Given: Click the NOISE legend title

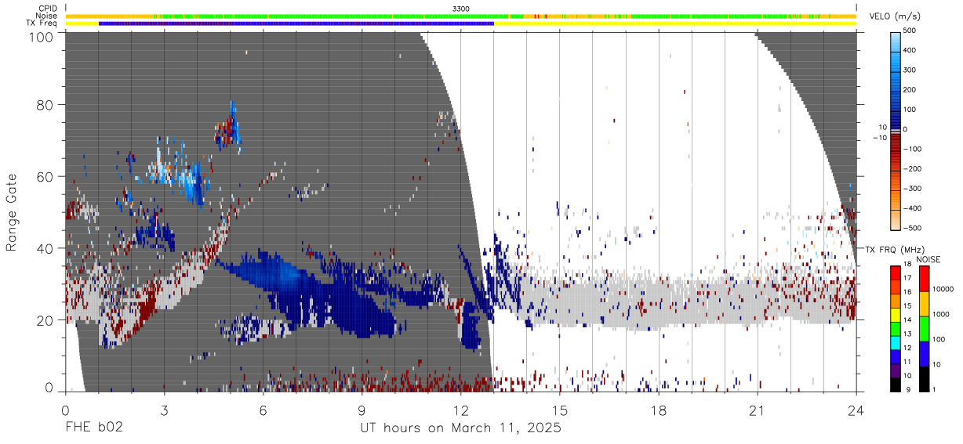Looking at the screenshot, I should coord(928,259).
